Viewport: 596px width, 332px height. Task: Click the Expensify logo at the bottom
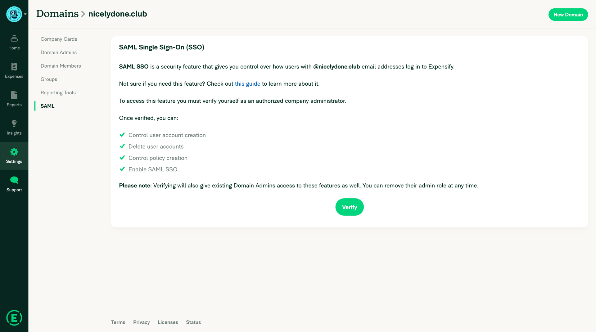tap(14, 318)
